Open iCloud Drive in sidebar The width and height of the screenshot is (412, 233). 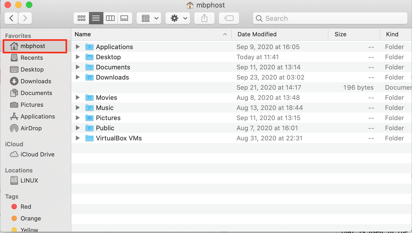[37, 155]
